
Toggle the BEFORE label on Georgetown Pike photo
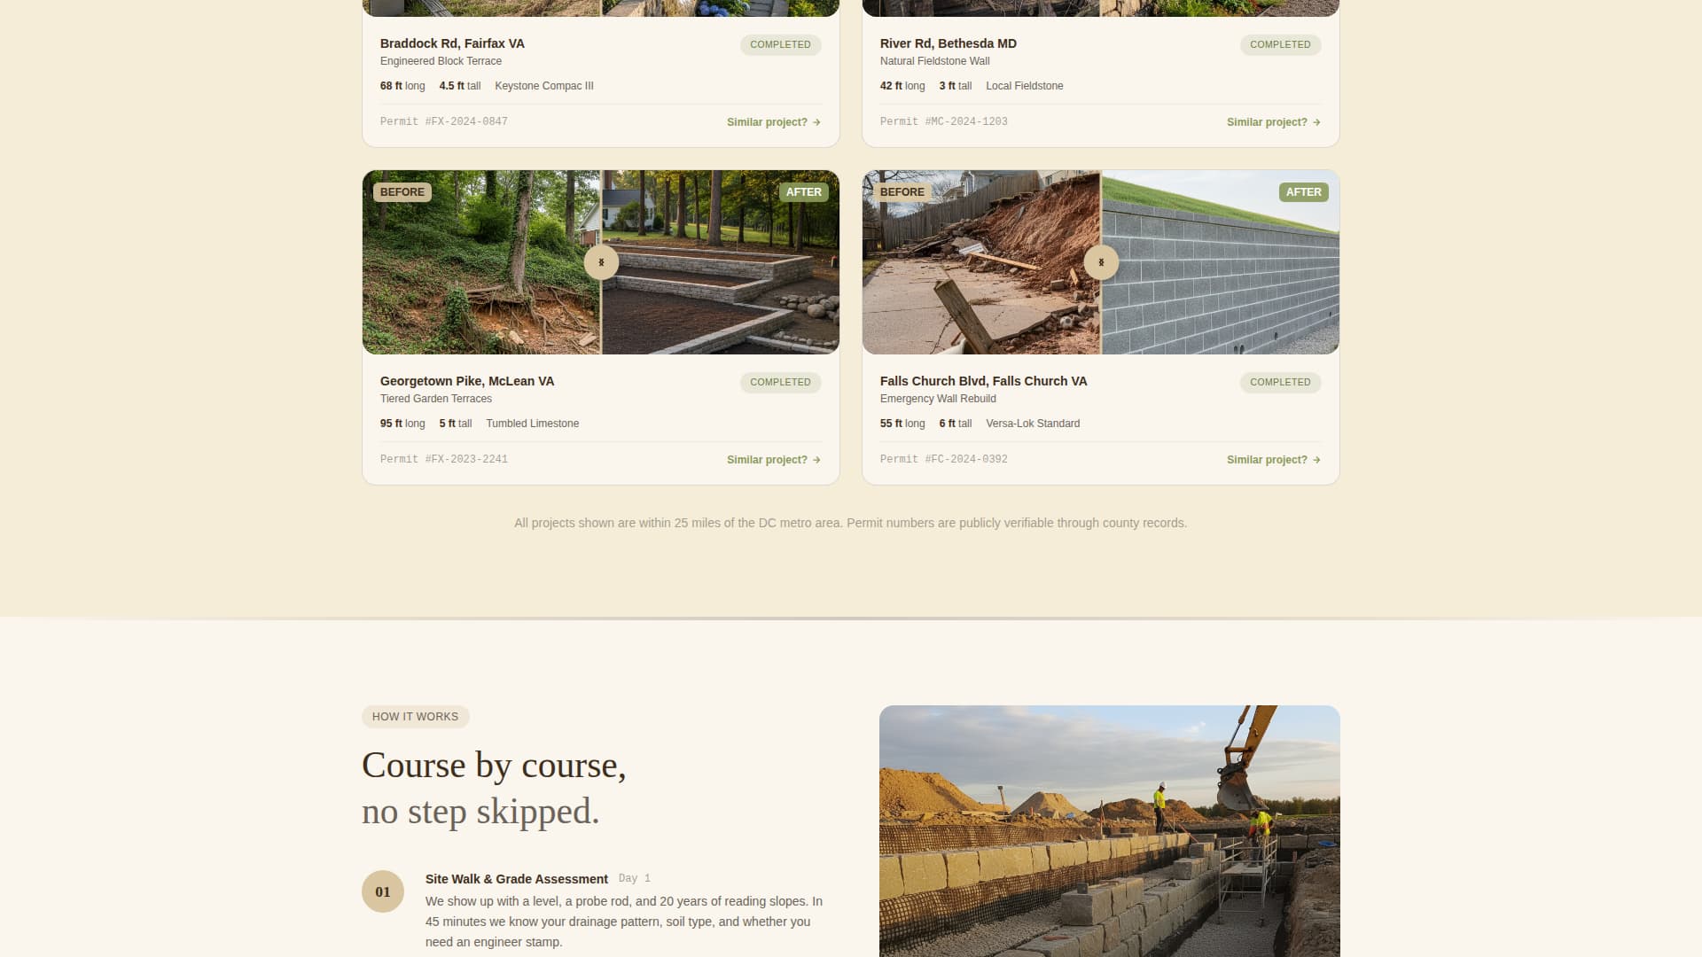tap(402, 192)
